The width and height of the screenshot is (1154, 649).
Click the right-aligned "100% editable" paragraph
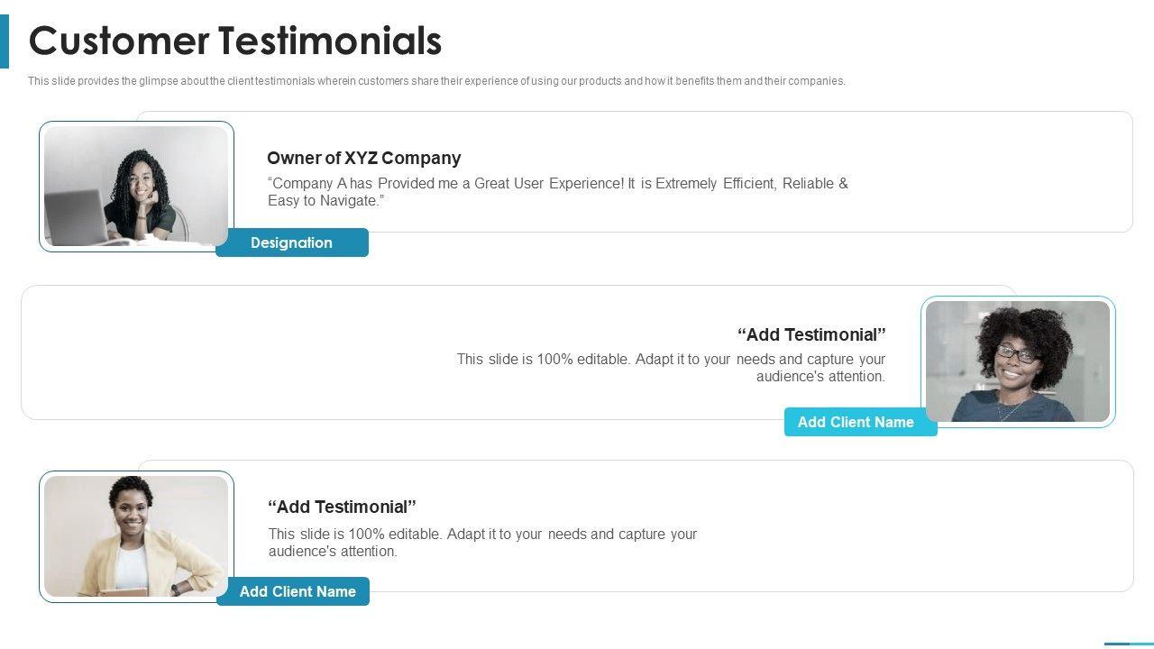click(x=671, y=368)
